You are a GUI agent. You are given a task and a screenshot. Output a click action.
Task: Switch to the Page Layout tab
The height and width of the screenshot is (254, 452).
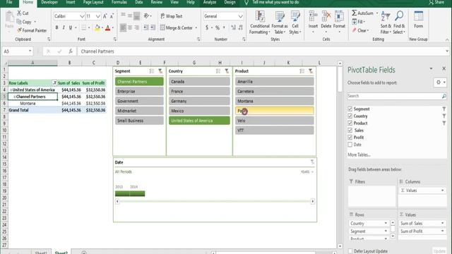93,2
